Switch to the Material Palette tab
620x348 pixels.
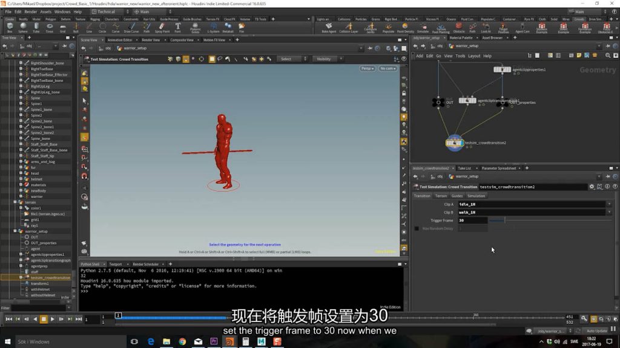click(461, 38)
